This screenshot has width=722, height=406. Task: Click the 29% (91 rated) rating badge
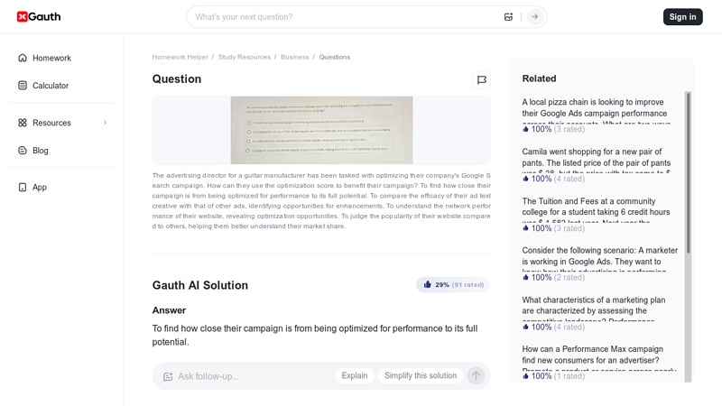(453, 285)
